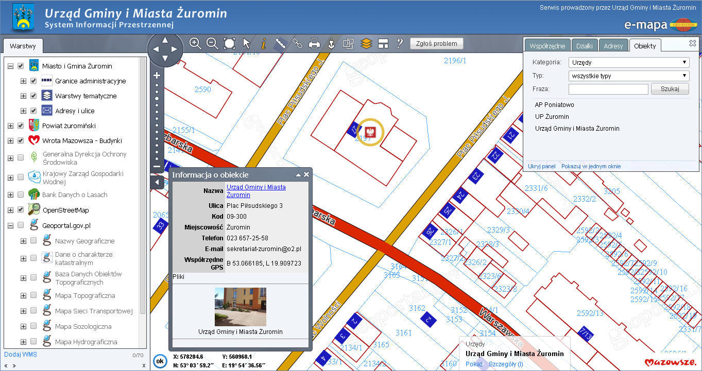
Task: Open the Urząd Gminy building photo thumbnail
Action: point(241,307)
